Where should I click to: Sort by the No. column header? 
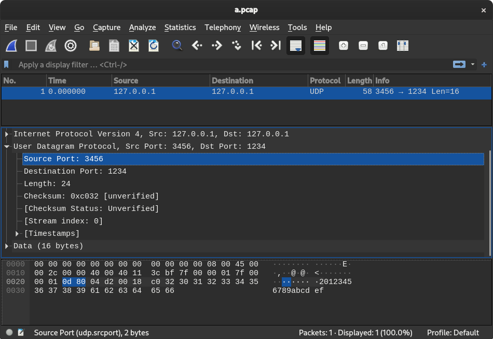click(24, 81)
